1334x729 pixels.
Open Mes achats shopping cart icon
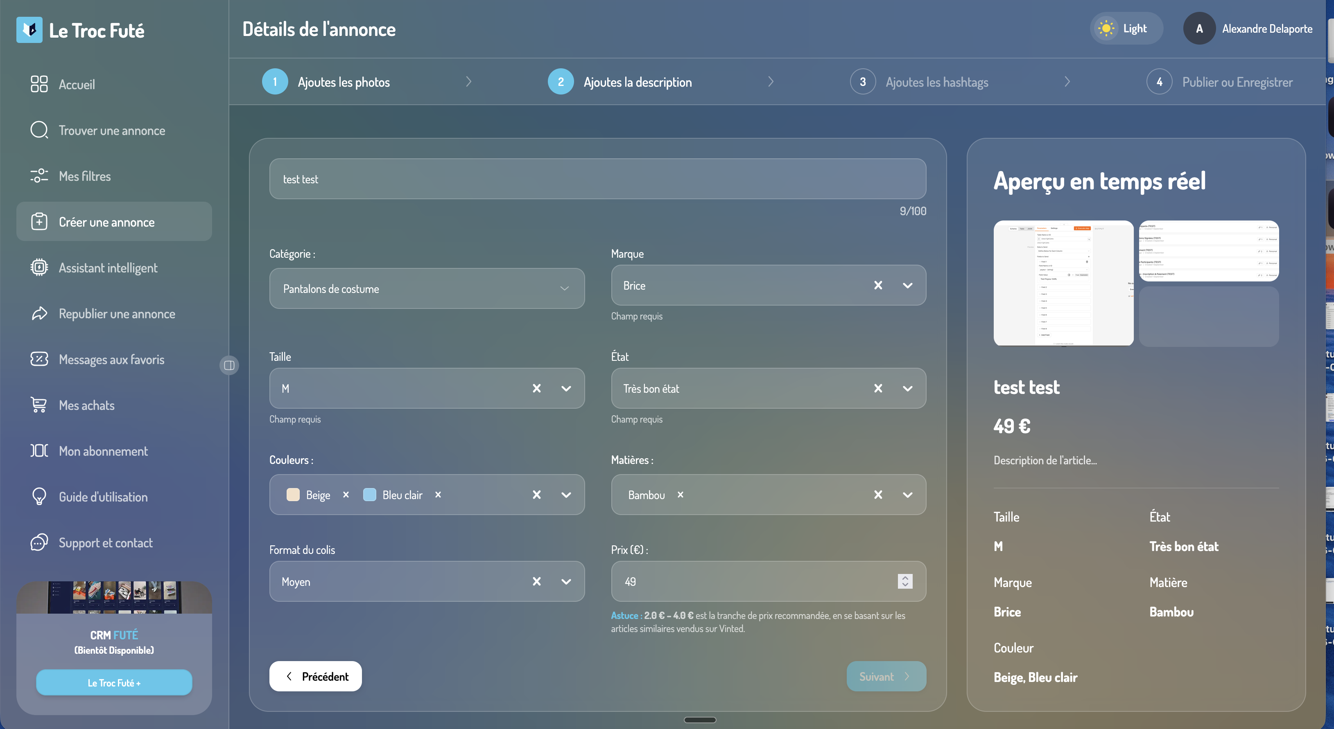tap(39, 405)
